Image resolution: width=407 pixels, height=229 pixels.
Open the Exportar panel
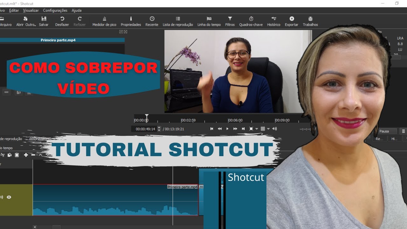tap(292, 21)
